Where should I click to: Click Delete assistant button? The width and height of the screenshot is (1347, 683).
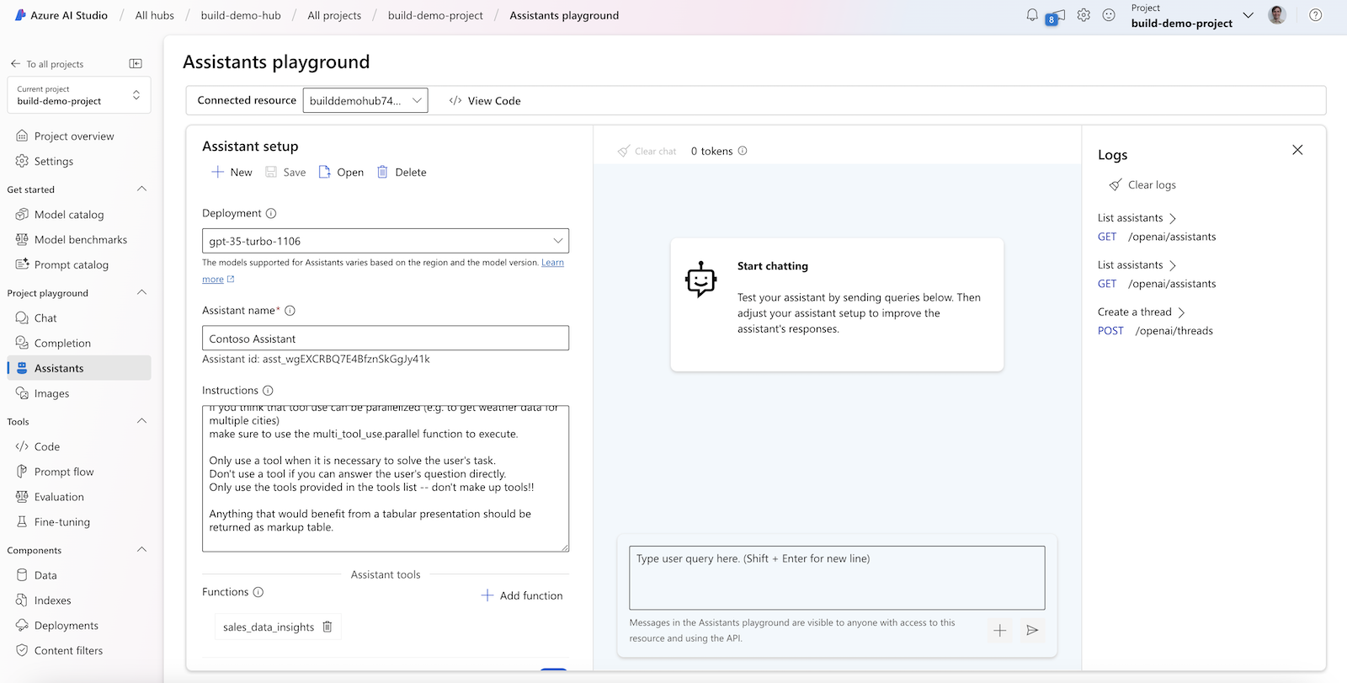click(x=402, y=172)
